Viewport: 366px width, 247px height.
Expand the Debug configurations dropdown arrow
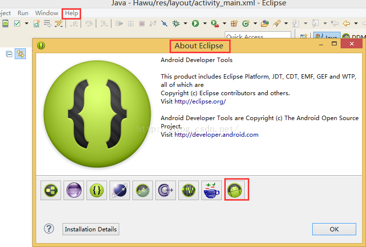(x=185, y=23)
